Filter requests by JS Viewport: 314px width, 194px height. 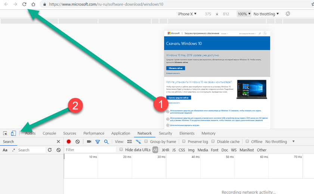[x=174, y=150]
